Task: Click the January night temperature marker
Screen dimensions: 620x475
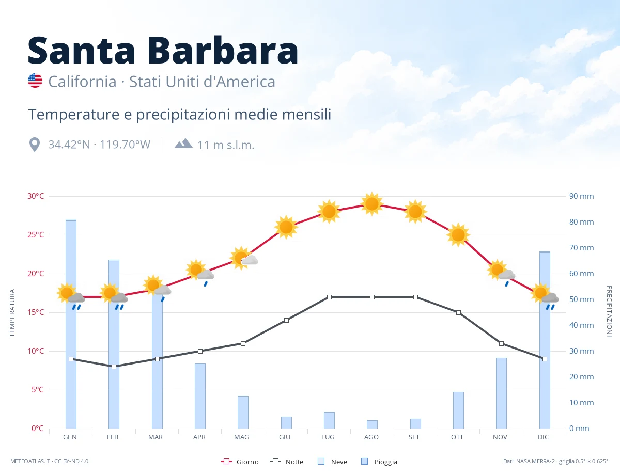Action: (x=71, y=359)
